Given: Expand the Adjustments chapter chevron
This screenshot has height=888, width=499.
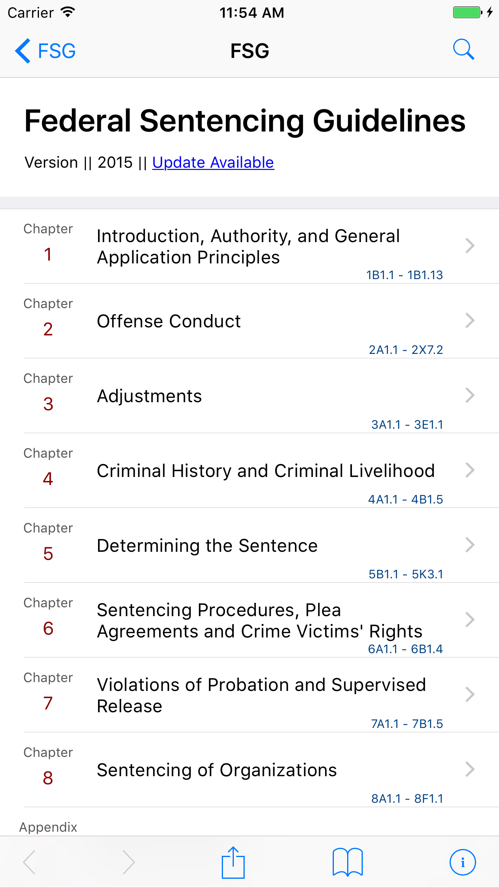Looking at the screenshot, I should (470, 395).
